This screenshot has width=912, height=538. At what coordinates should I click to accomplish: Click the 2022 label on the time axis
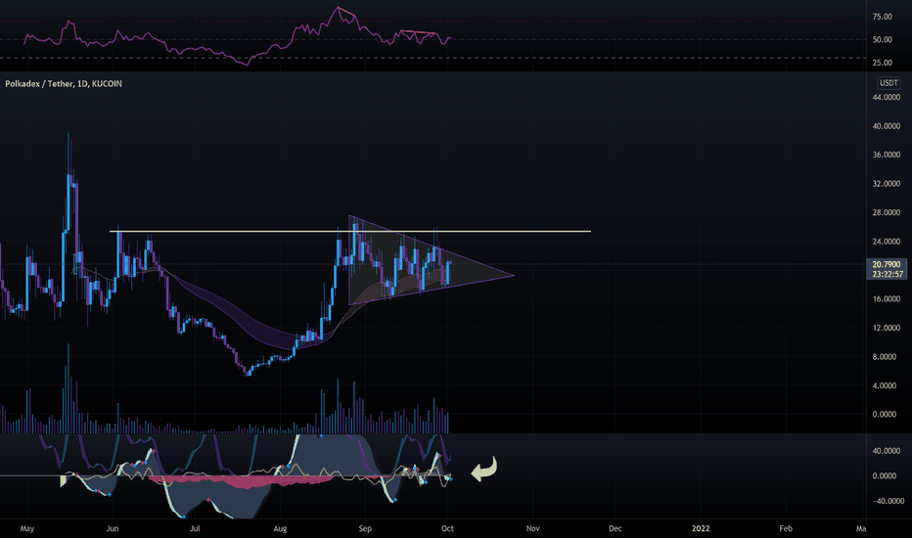[701, 528]
